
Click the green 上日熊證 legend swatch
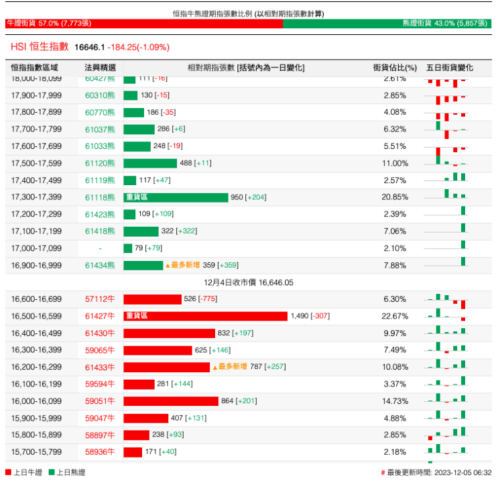tap(52, 472)
